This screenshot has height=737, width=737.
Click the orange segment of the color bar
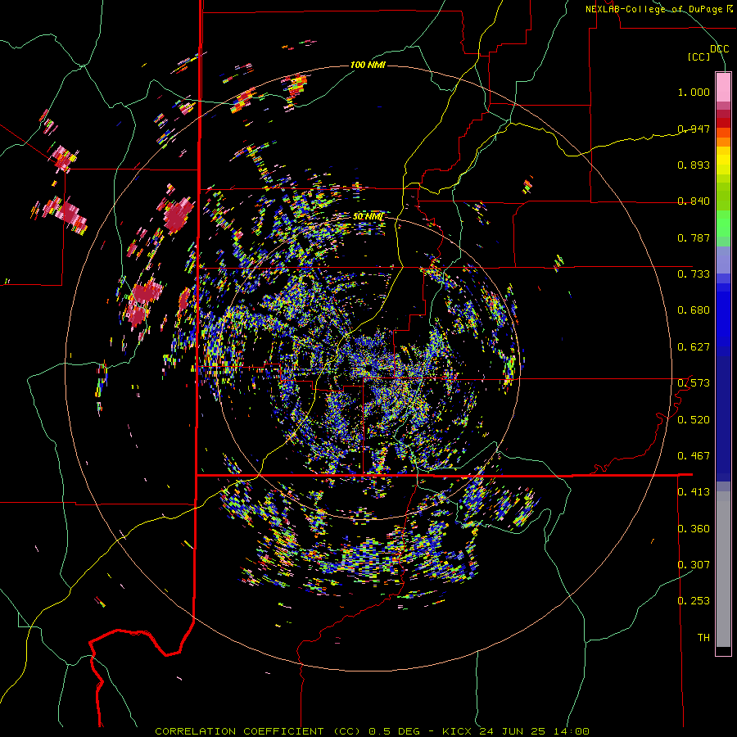pos(723,142)
